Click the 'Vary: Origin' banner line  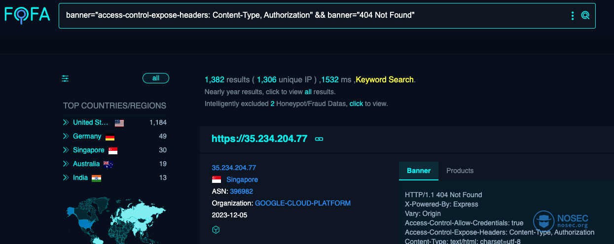point(423,213)
